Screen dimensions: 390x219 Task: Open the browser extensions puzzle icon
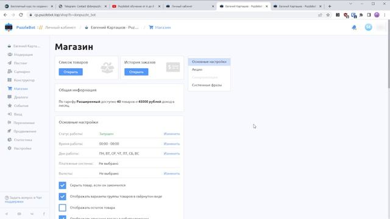click(361, 15)
